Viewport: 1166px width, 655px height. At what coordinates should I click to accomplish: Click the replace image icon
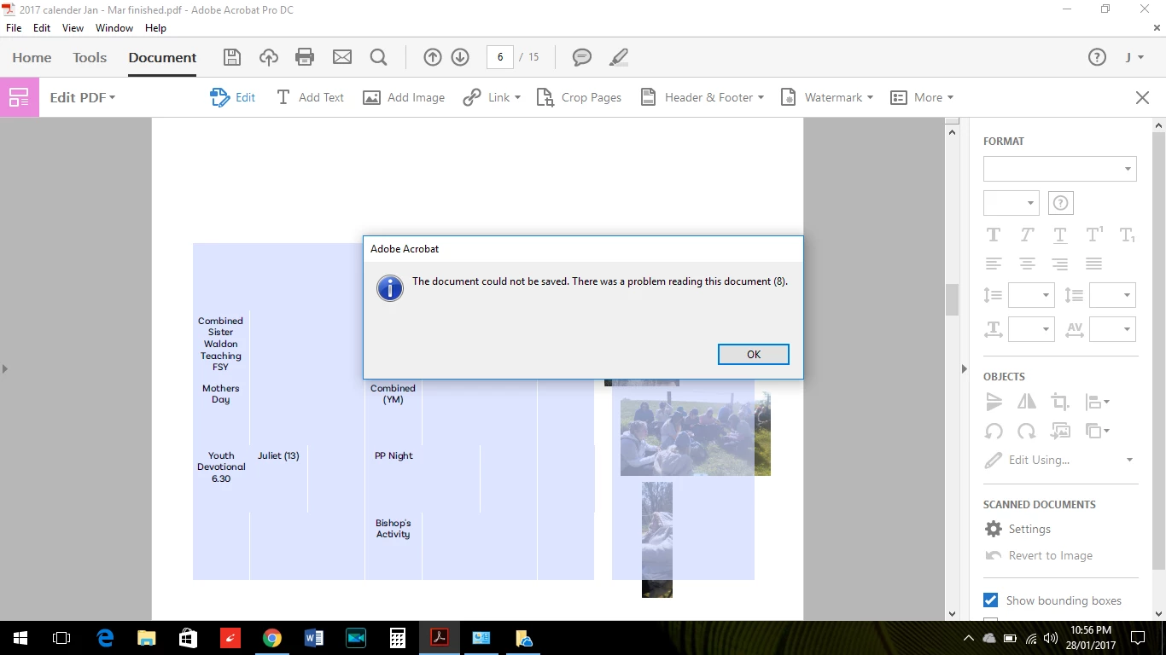(x=1060, y=431)
